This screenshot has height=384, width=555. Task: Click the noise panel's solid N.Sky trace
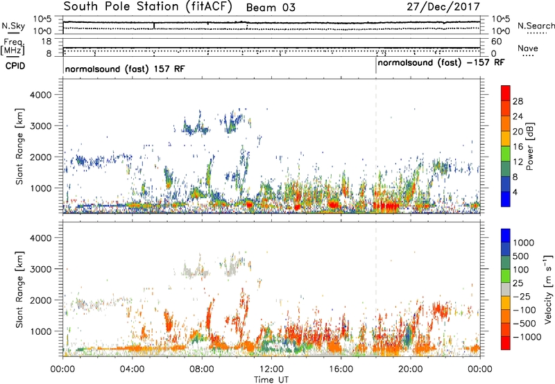(x=271, y=23)
